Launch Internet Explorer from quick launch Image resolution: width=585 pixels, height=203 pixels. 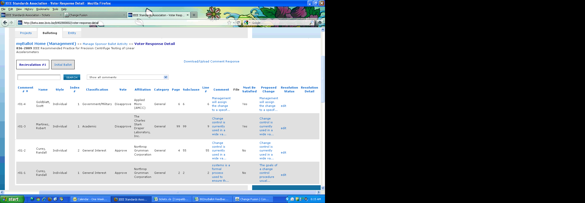click(44, 199)
